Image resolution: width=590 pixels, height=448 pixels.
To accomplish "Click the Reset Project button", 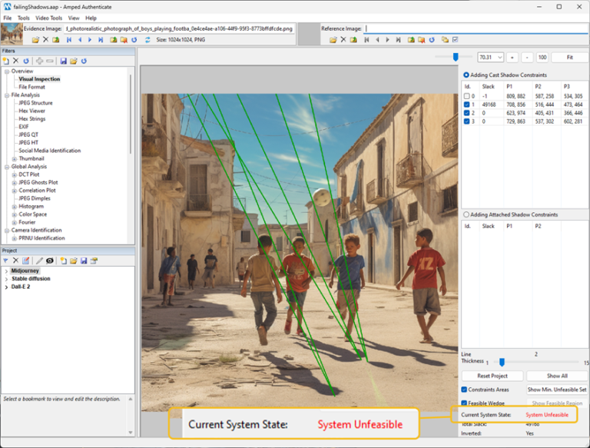I will tap(492, 376).
